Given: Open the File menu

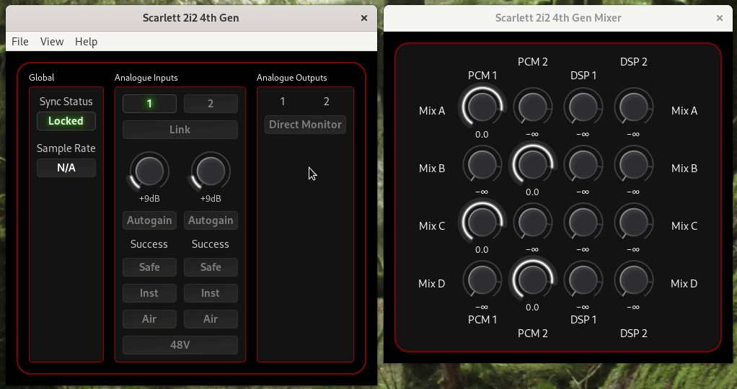Looking at the screenshot, I should pyautogui.click(x=20, y=42).
